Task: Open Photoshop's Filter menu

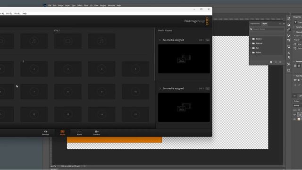Action: 86,5
